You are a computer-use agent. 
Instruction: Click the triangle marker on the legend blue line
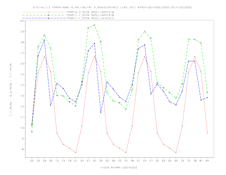coord(49,18)
